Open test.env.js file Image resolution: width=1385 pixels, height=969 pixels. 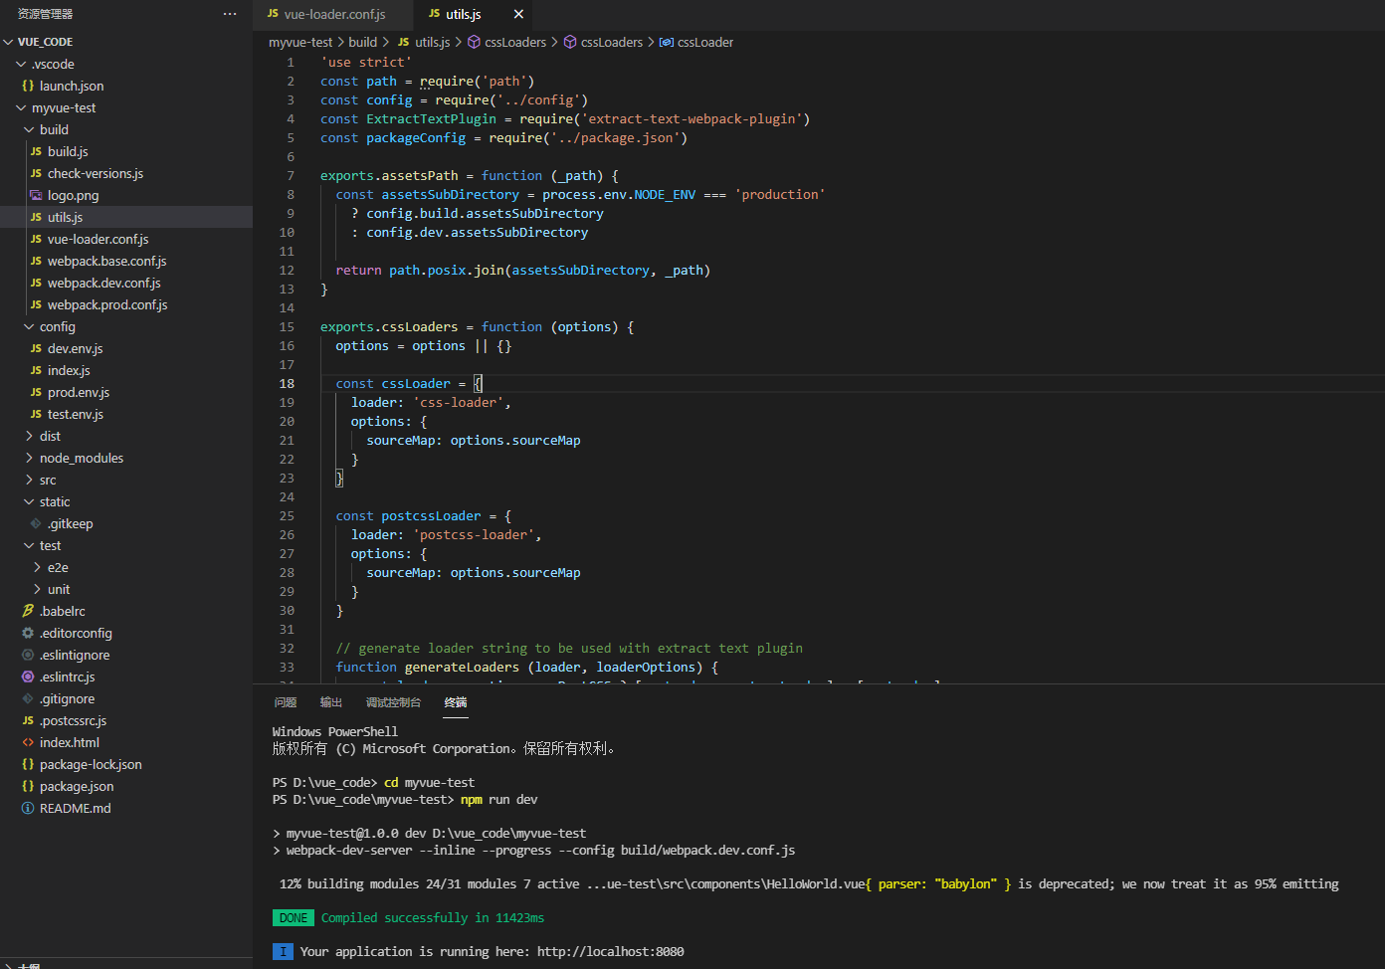pyautogui.click(x=126, y=414)
